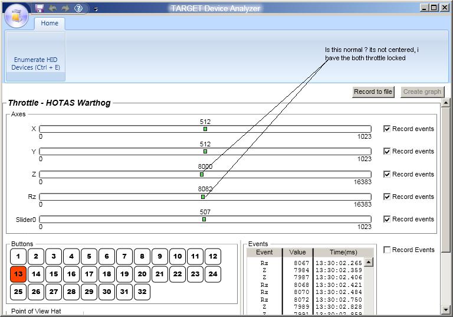Image resolution: width=453 pixels, height=317 pixels.
Task: Toggle Record events for X axis
Action: pyautogui.click(x=387, y=129)
